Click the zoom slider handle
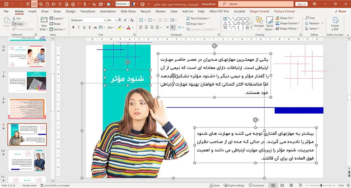 [321, 185]
